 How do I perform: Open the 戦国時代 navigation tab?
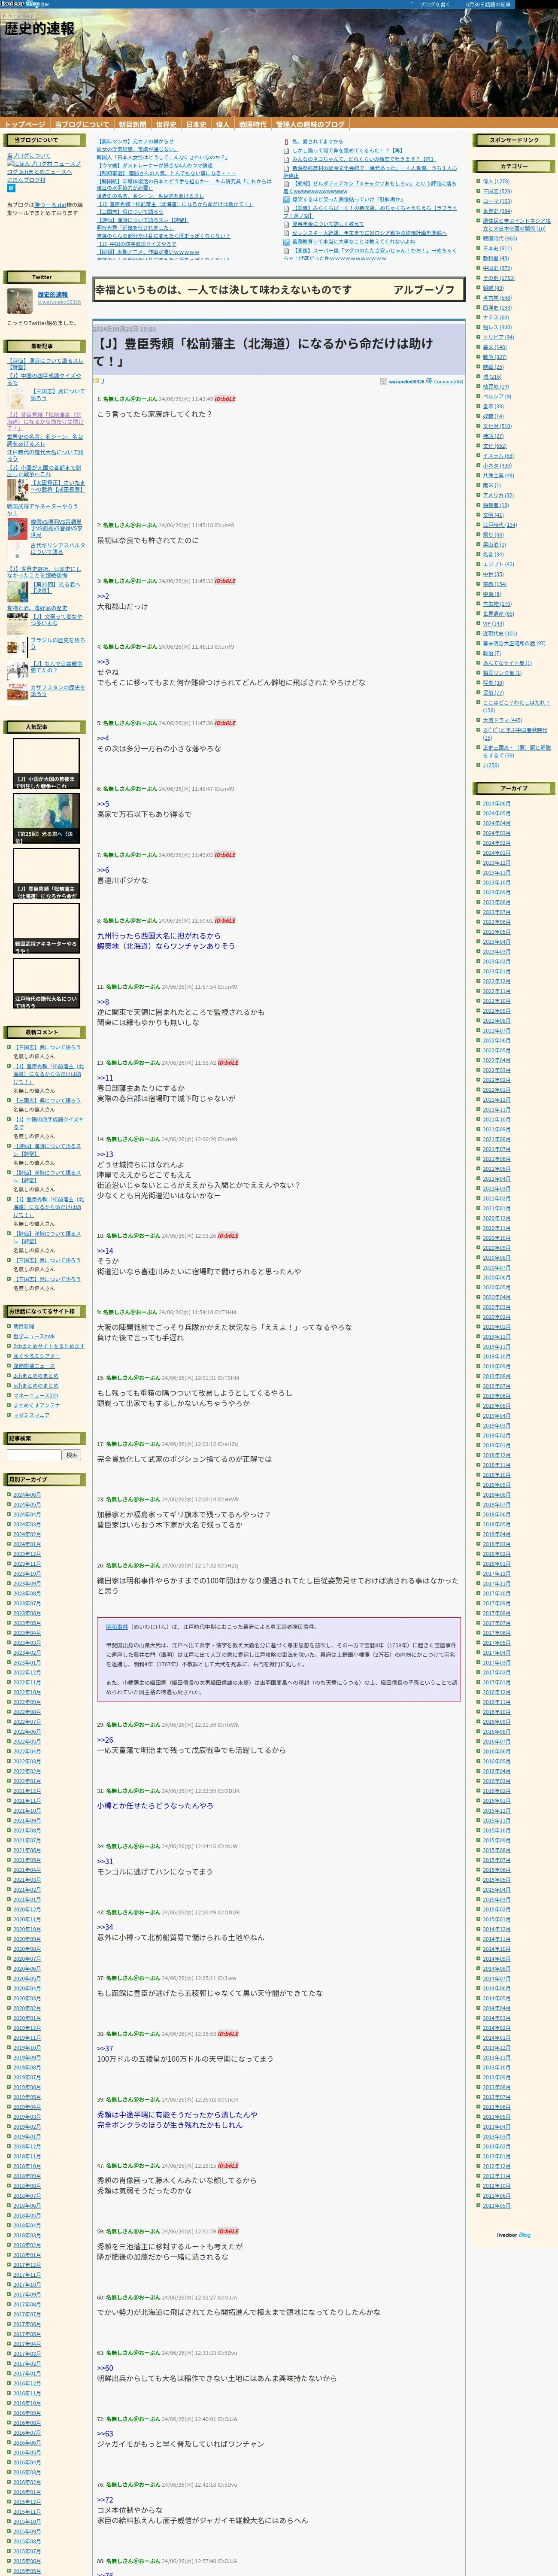[253, 125]
